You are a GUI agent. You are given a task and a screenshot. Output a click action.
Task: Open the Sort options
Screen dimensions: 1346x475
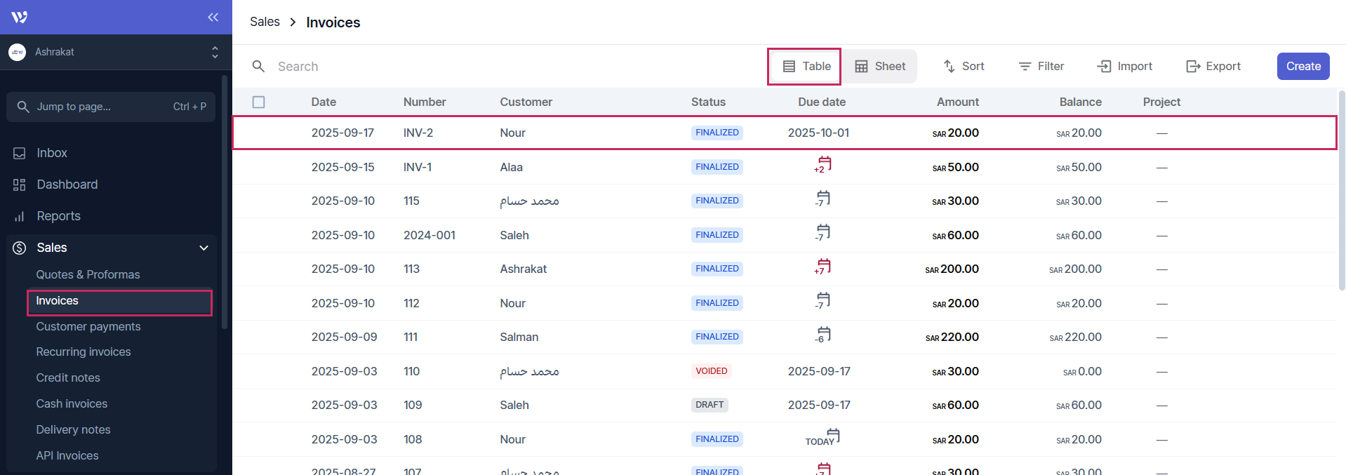(964, 66)
